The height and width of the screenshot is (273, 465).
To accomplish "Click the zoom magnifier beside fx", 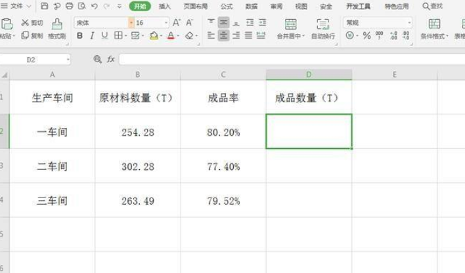I will (97, 59).
